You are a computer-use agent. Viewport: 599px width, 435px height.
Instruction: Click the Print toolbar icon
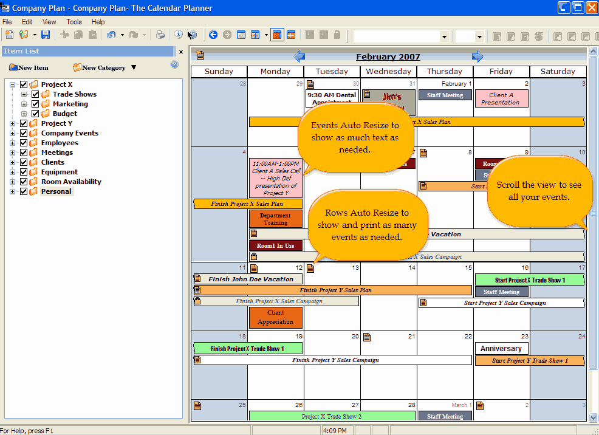pos(160,35)
